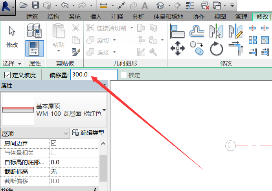Viewport: 272px width, 191px height.
Task: Click the Type Properties icon
Action: pyautogui.click(x=34, y=31)
